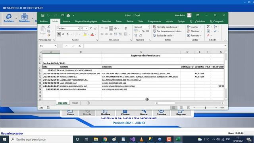254x143 pixels.
Task: Click the increase decimal icon
Action: (x=136, y=35)
